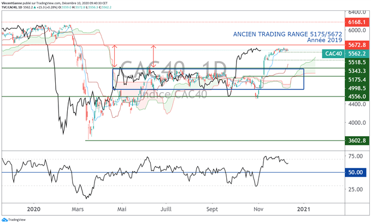This screenshot has width=371, height=224.
Task: Click the 4000.0 price axis value
Action: click(x=357, y=123)
